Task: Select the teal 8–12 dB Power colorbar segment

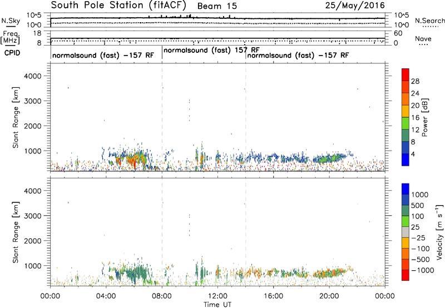Action: point(406,135)
